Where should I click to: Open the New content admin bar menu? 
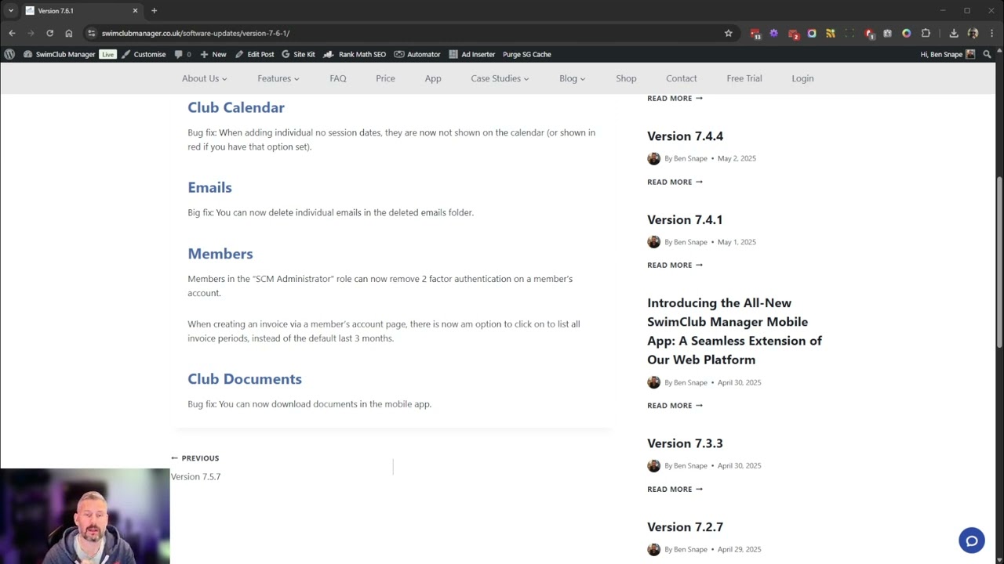(x=213, y=54)
